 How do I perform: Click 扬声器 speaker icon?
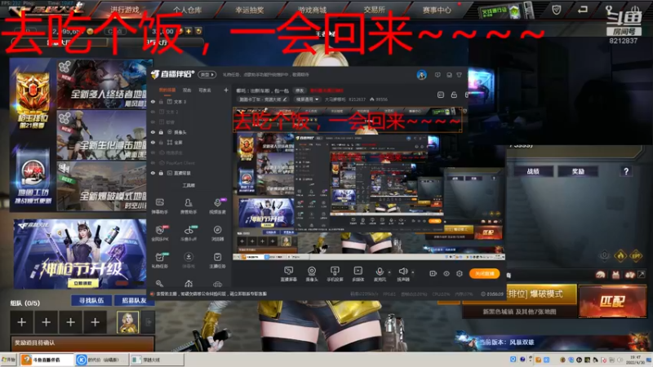(402, 272)
